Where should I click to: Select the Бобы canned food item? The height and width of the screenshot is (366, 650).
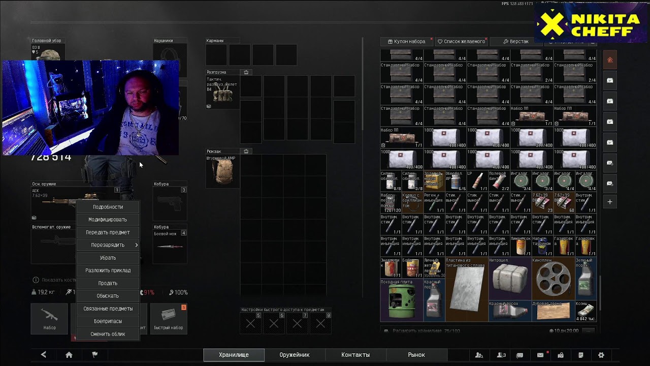(x=412, y=268)
